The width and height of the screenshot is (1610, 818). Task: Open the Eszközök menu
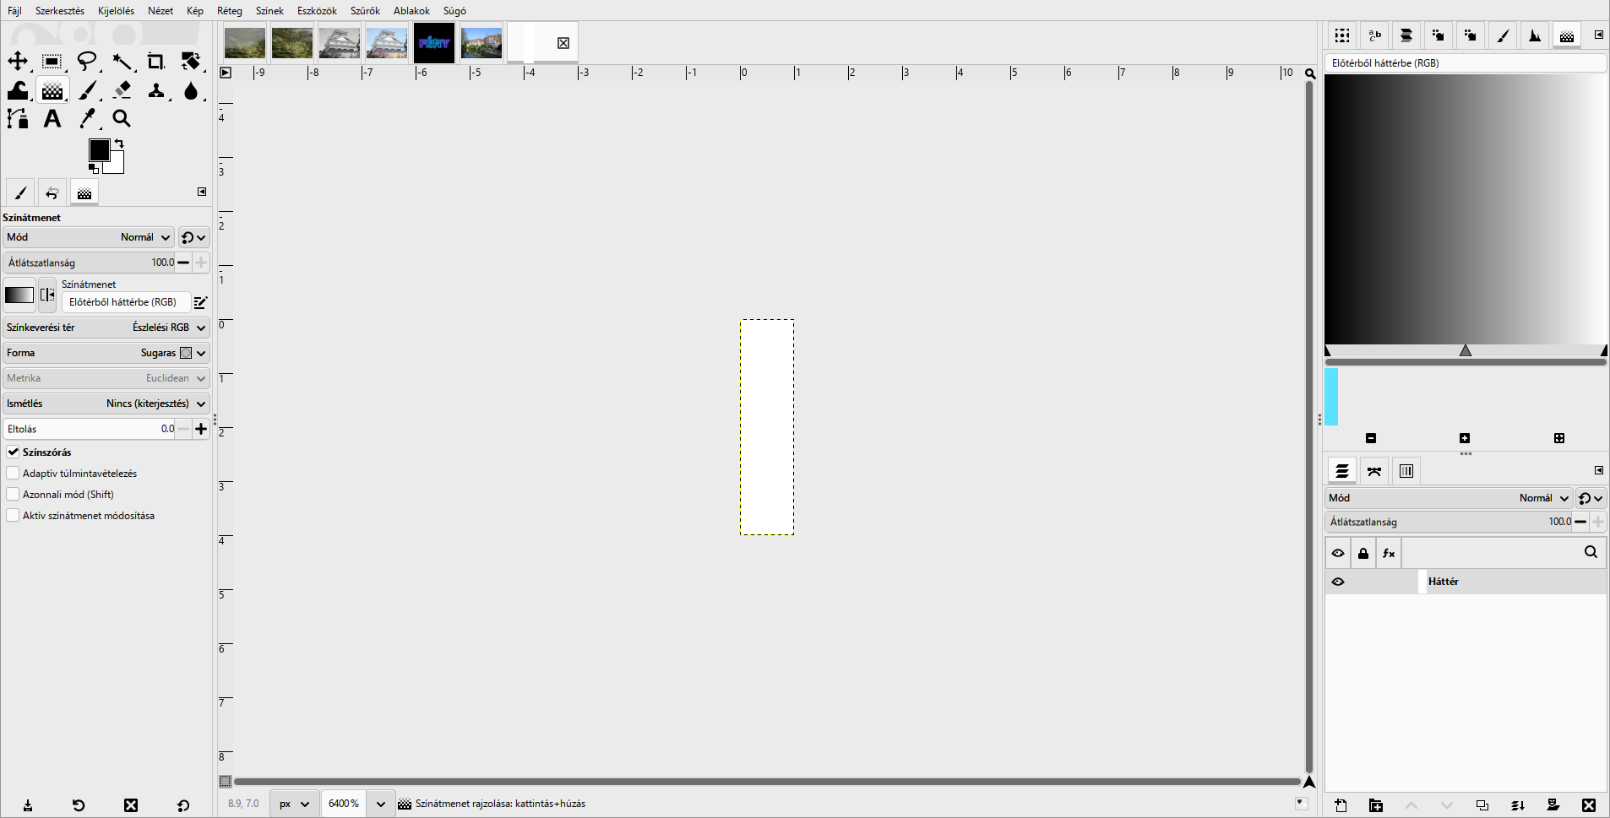pyautogui.click(x=317, y=11)
